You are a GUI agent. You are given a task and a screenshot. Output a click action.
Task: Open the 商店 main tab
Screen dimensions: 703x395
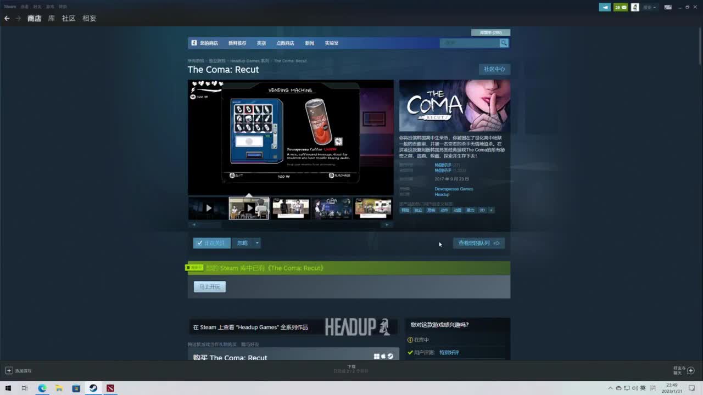pyautogui.click(x=34, y=18)
